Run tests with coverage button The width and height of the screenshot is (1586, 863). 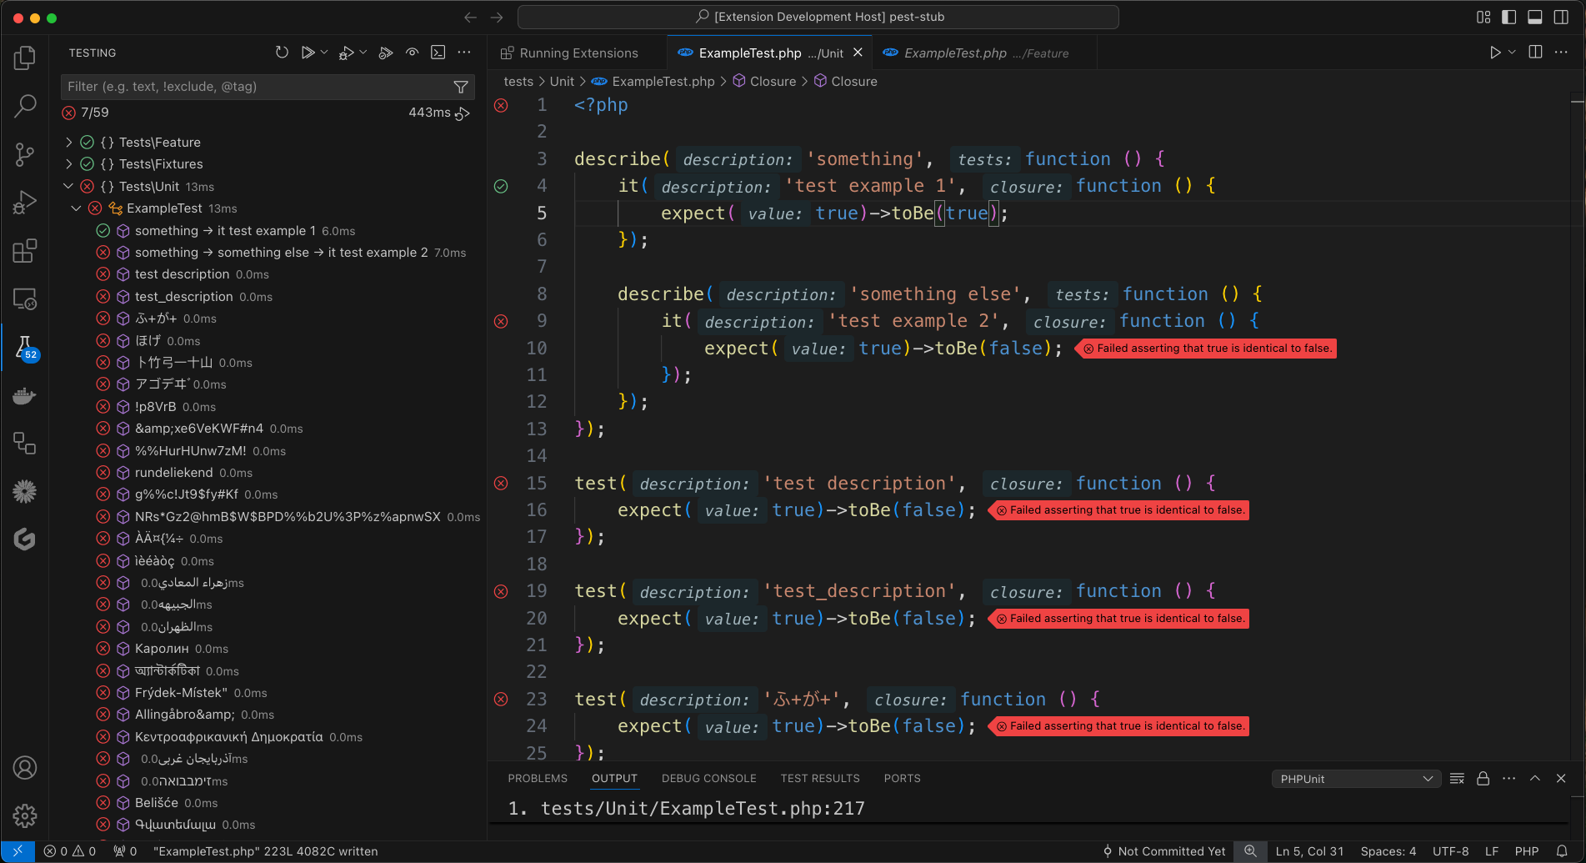[x=385, y=53]
